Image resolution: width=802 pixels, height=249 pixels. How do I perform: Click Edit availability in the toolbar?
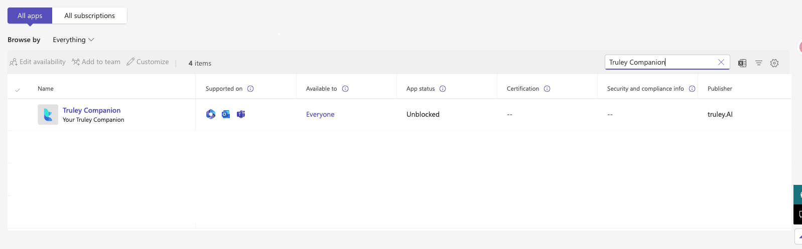point(38,62)
